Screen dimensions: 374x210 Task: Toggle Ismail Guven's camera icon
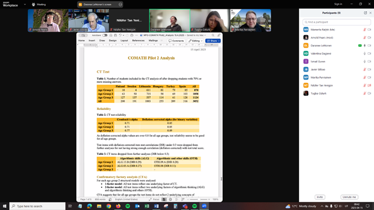pyautogui.click(x=369, y=61)
